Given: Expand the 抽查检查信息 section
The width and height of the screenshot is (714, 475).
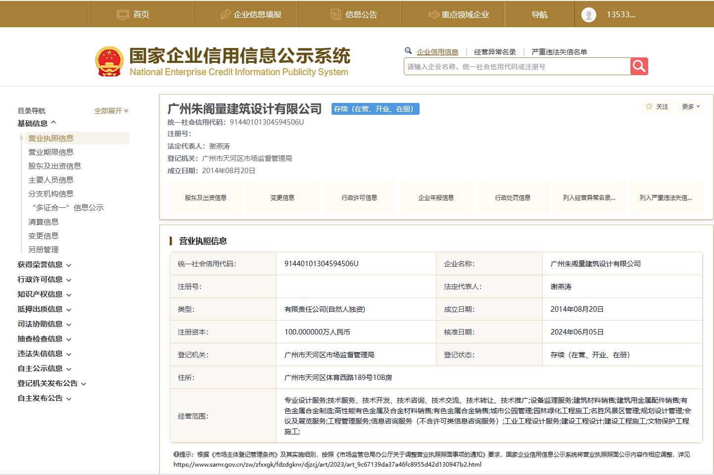Looking at the screenshot, I should pos(45,339).
